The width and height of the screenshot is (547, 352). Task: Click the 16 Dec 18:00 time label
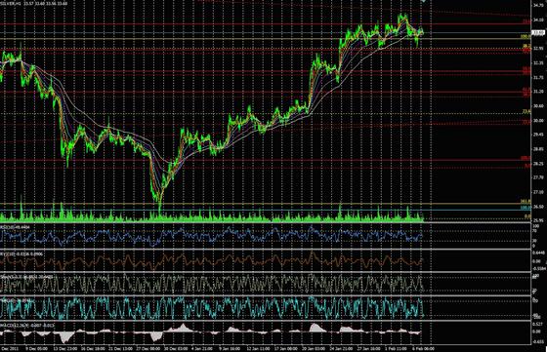pyautogui.click(x=92, y=348)
